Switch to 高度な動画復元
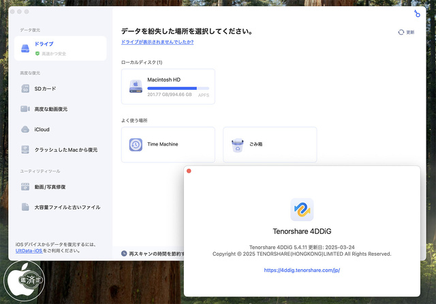This screenshot has width=436, height=304. coord(61,109)
